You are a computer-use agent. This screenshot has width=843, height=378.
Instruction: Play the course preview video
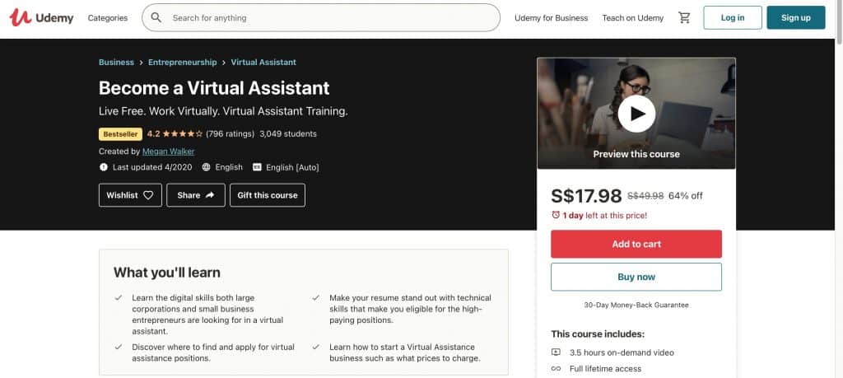[636, 114]
